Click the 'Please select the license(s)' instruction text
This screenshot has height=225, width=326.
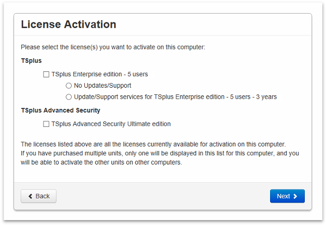pyautogui.click(x=112, y=47)
